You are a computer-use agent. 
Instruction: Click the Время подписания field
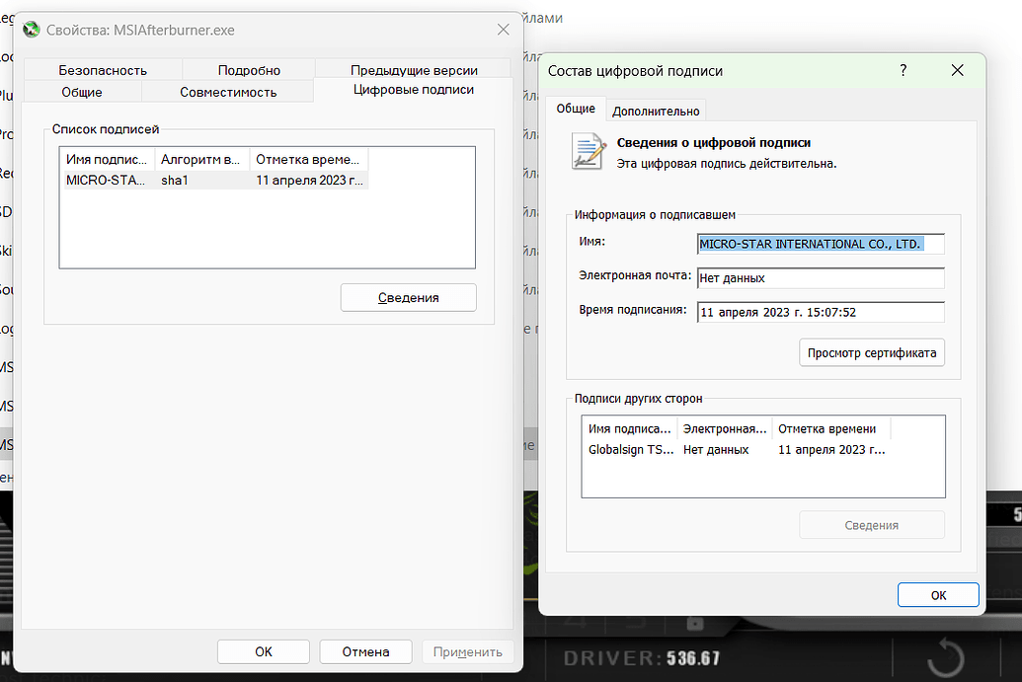coord(820,313)
